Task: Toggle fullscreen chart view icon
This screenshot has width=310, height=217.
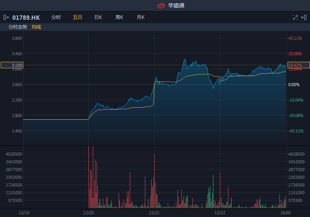Action: tap(295, 17)
